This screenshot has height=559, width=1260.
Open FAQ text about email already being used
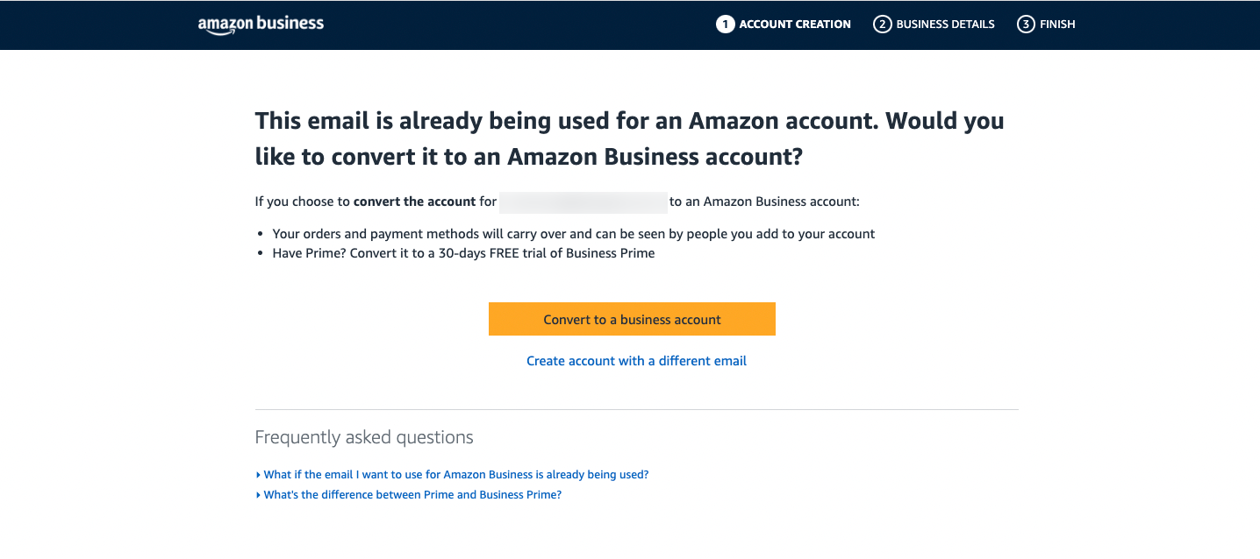pyautogui.click(x=456, y=475)
